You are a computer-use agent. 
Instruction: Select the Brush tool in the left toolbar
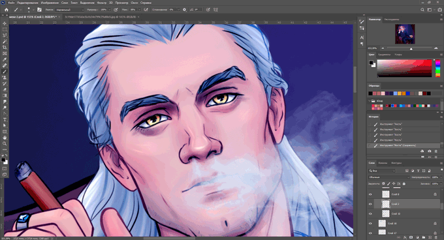[5, 72]
